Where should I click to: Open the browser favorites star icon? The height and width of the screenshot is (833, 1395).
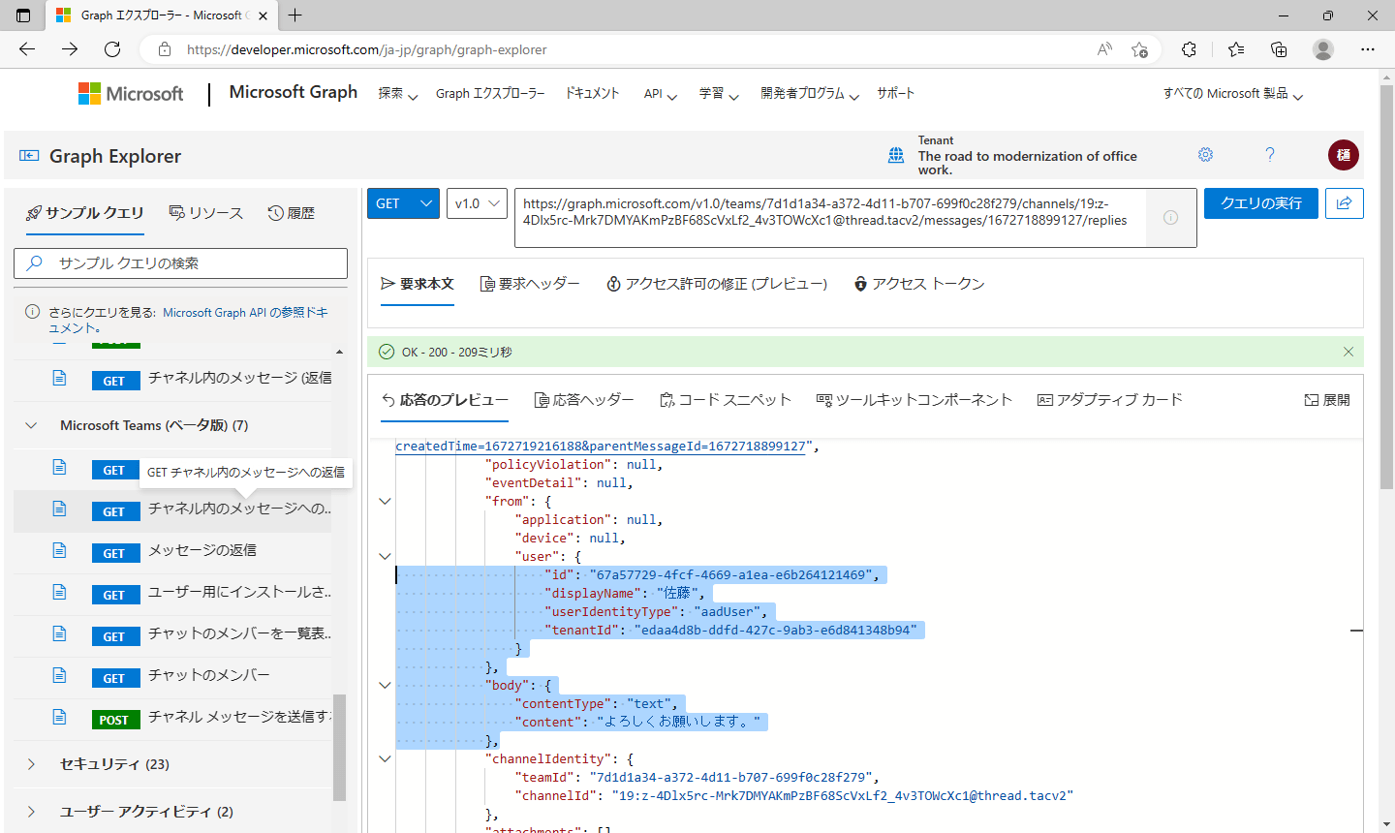pyautogui.click(x=1235, y=49)
